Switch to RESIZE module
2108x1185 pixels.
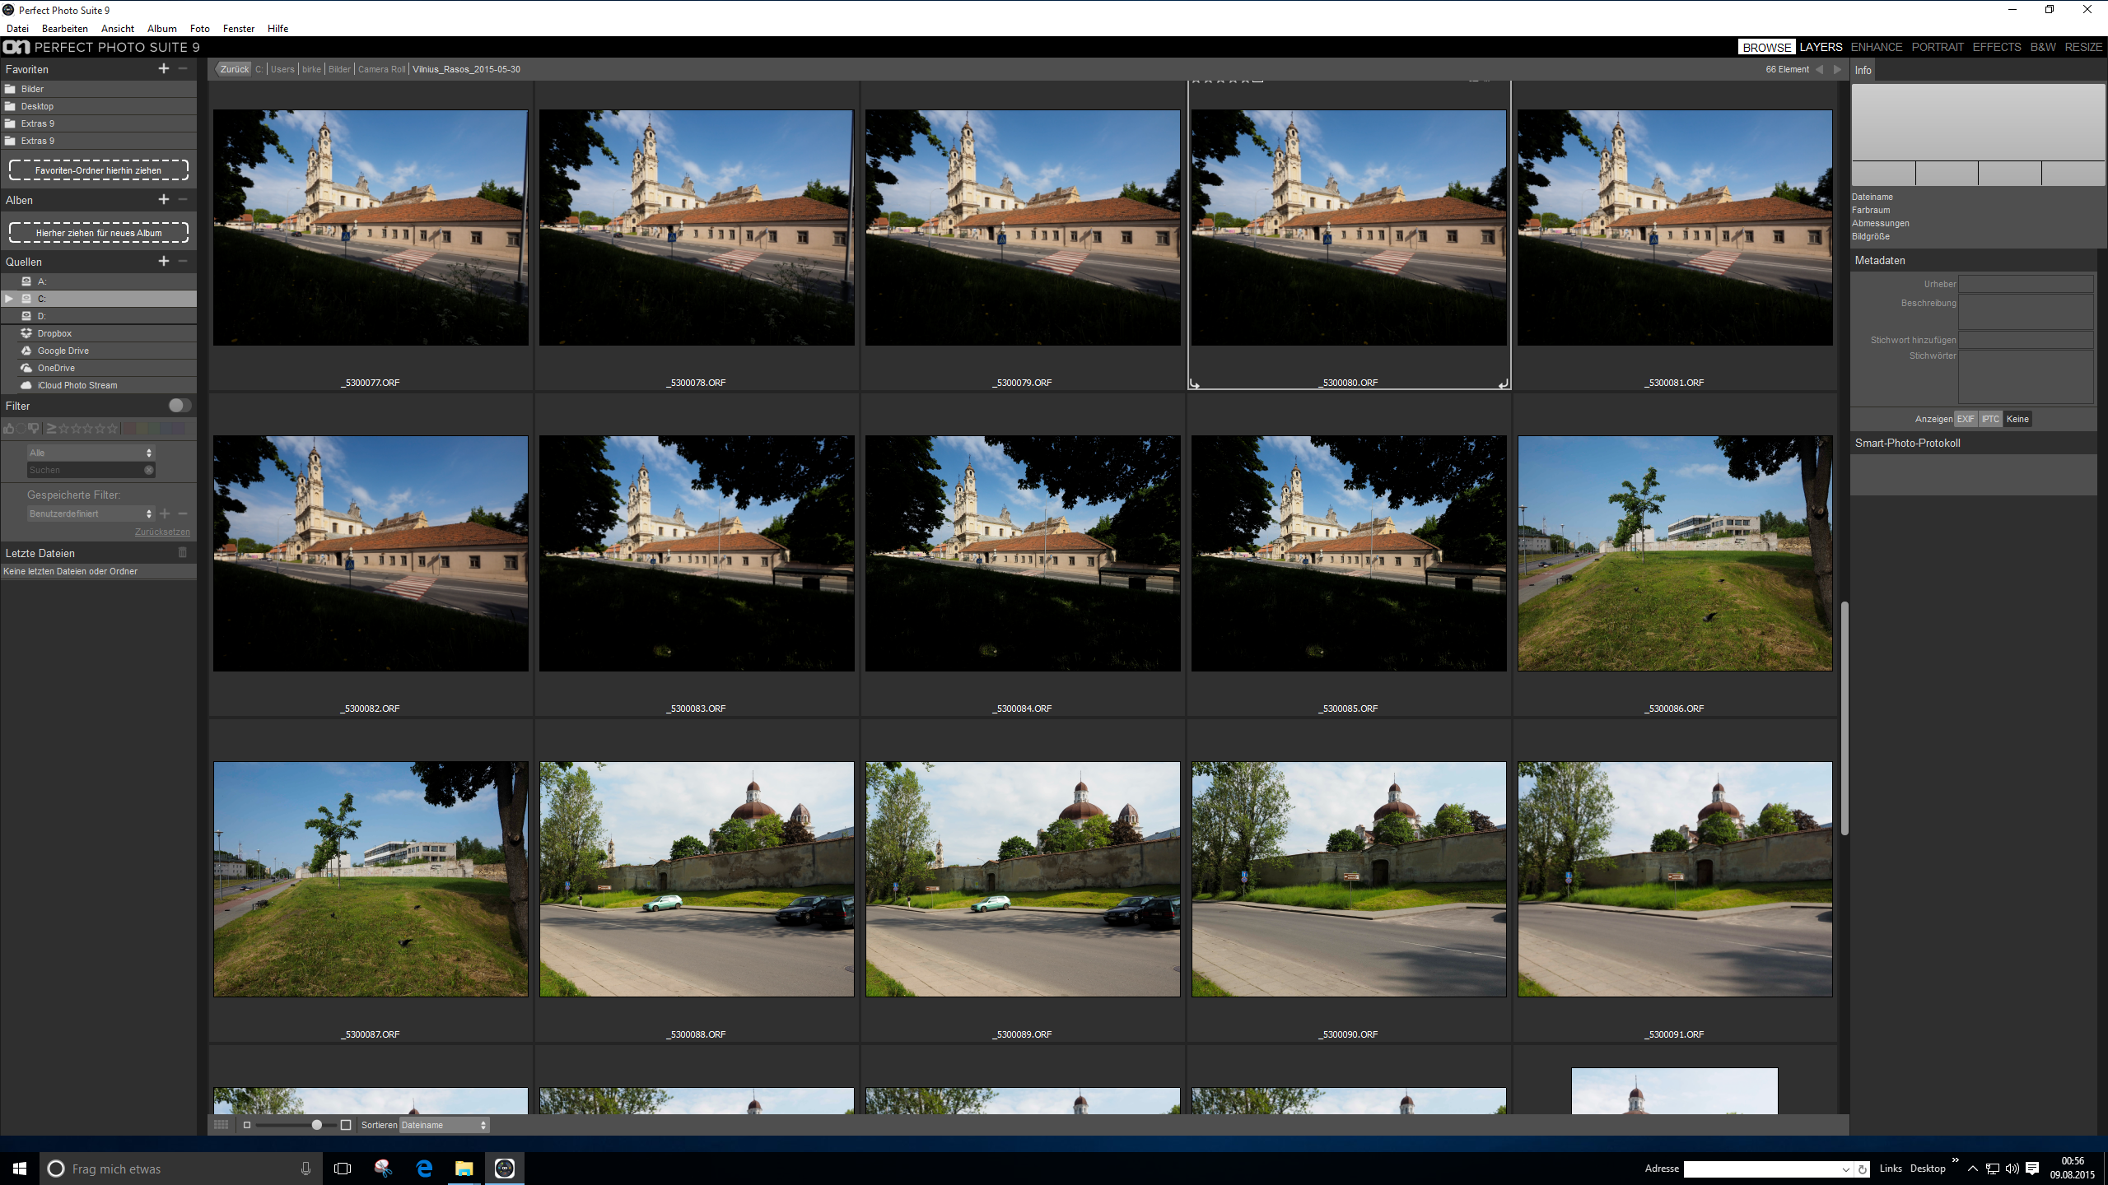pyautogui.click(x=2083, y=47)
